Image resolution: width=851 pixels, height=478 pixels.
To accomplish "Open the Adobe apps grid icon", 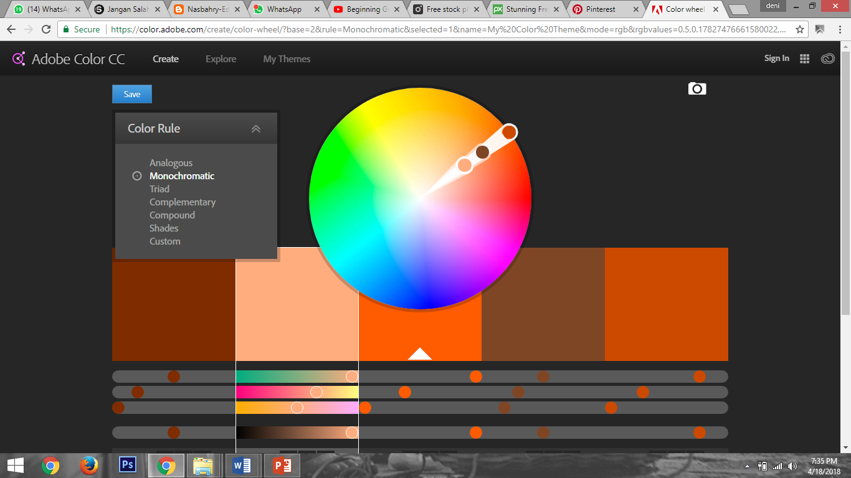I will 804,59.
